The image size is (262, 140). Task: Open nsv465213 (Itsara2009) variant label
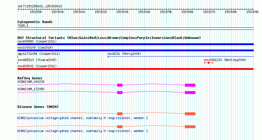click(x=37, y=60)
